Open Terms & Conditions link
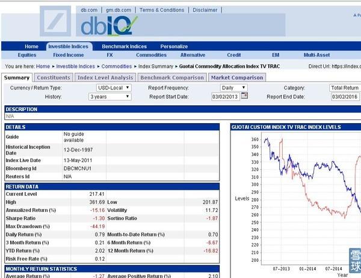The width and height of the screenshot is (361, 278). 162,10
